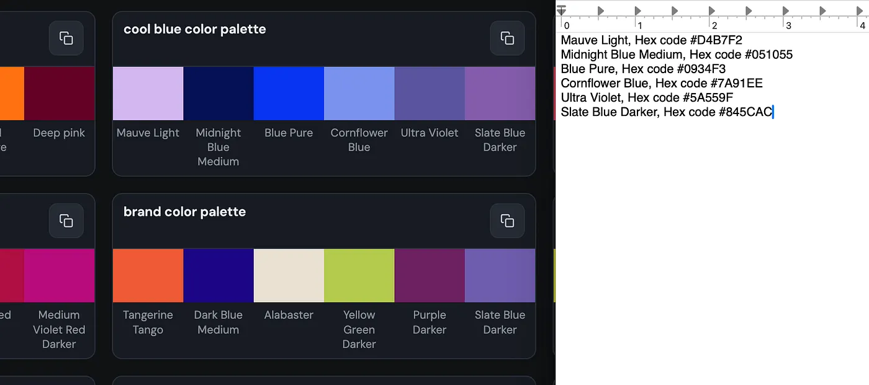
Task: Select the Mauve Light color swatch
Action: (x=148, y=94)
